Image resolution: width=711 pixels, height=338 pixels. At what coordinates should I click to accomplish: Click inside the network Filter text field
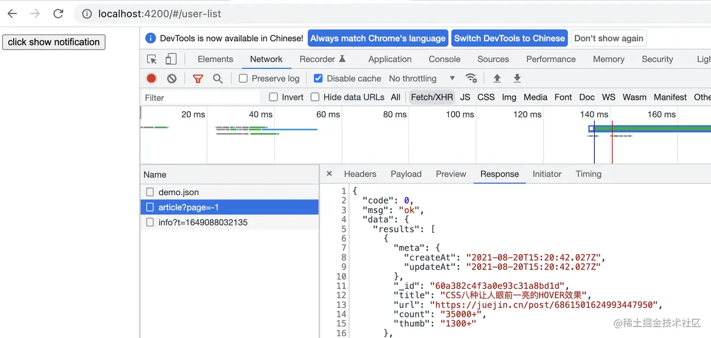click(199, 98)
